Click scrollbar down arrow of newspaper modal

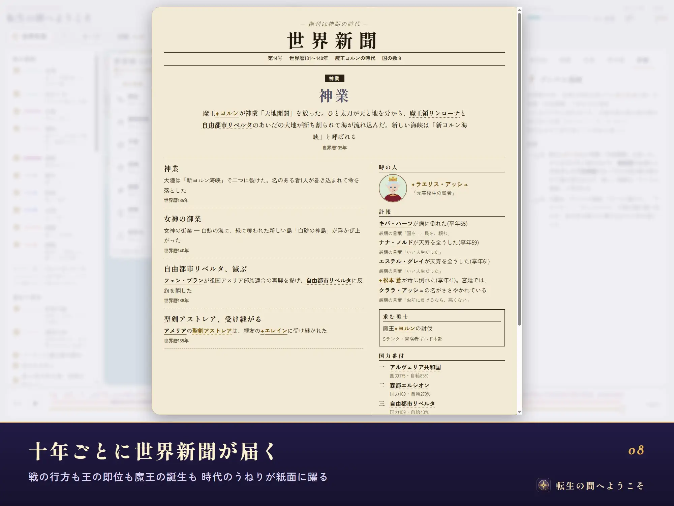coord(519,412)
